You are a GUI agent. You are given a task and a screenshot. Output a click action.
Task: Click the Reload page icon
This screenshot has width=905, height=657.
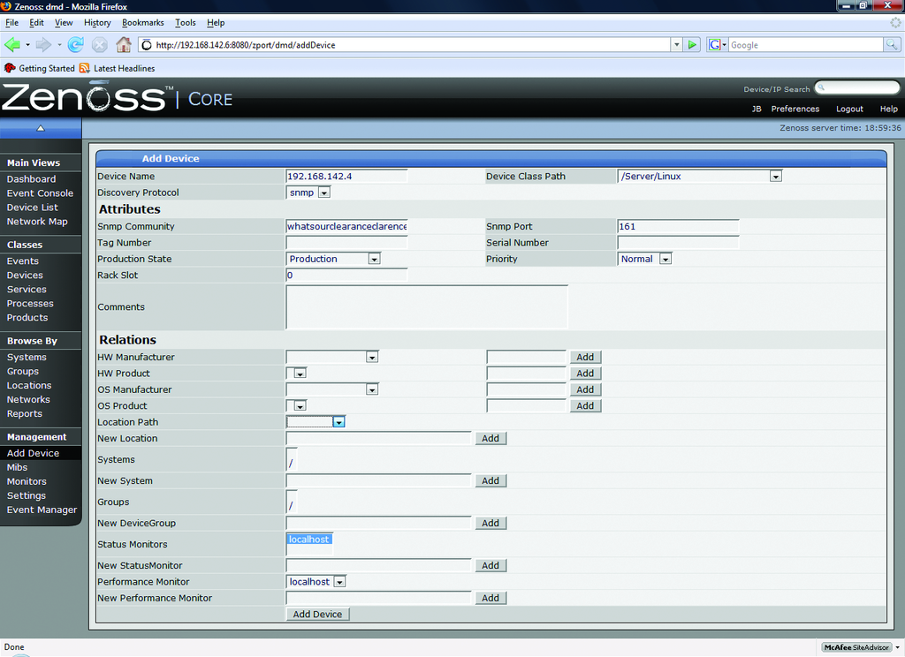click(x=76, y=44)
